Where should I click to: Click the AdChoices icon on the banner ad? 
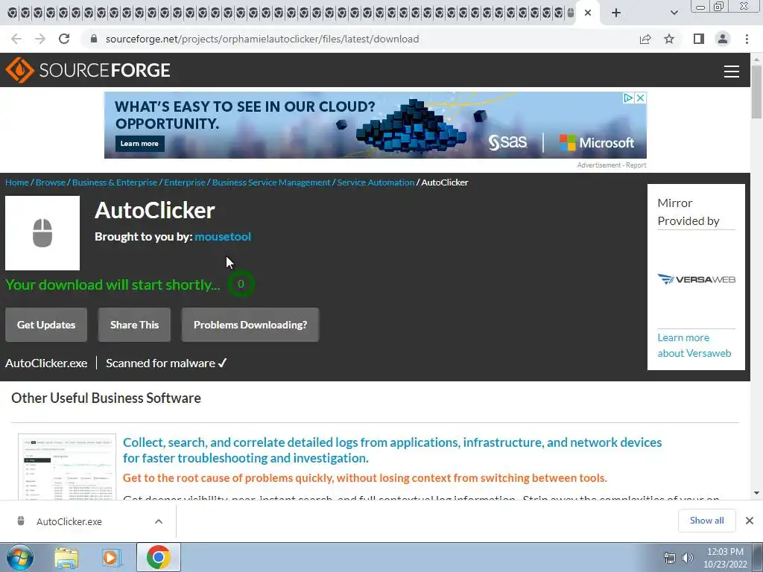[628, 98]
